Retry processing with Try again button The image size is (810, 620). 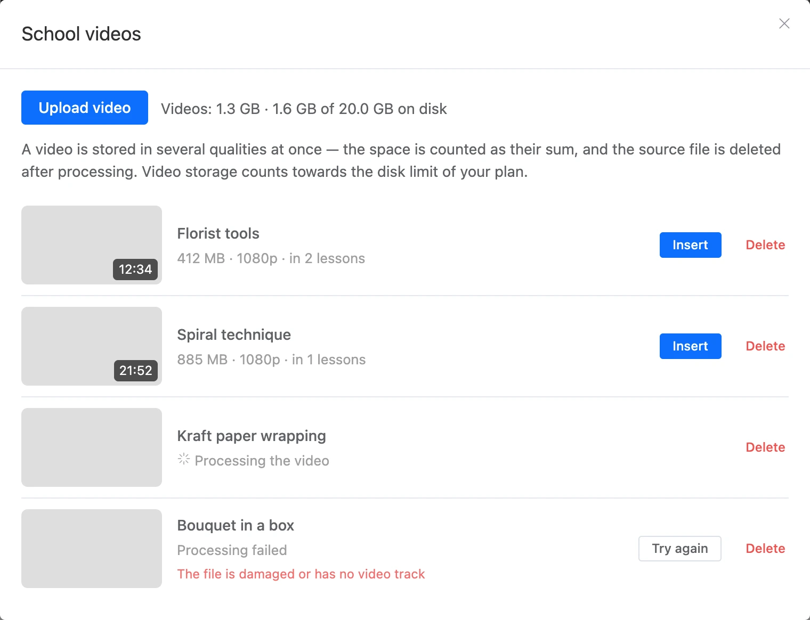point(680,549)
